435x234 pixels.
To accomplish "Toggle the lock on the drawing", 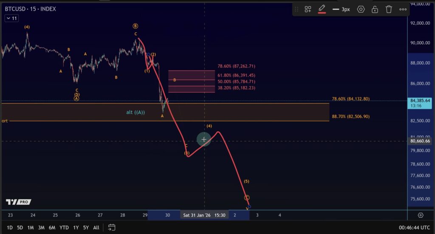I will [x=375, y=9].
